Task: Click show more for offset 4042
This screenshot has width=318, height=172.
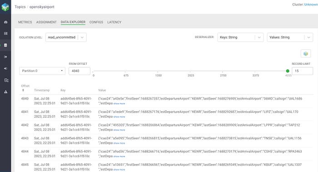Action: coord(119,130)
